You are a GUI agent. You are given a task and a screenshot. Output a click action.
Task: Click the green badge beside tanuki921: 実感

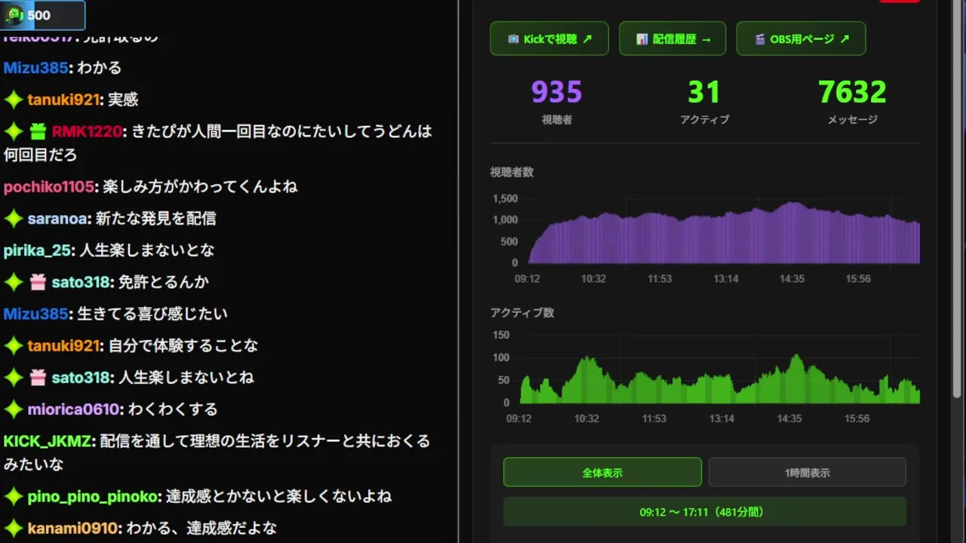(x=13, y=100)
